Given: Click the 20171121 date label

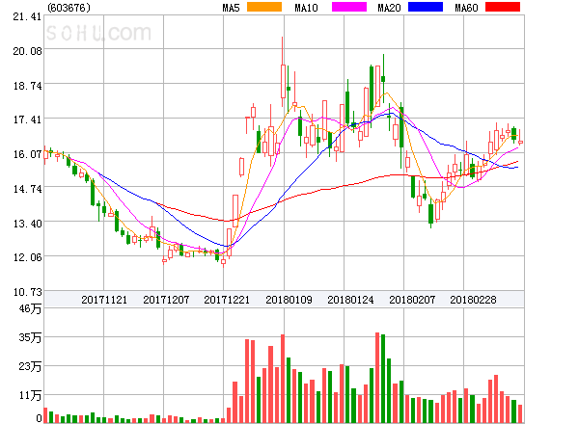Looking at the screenshot, I should [104, 300].
